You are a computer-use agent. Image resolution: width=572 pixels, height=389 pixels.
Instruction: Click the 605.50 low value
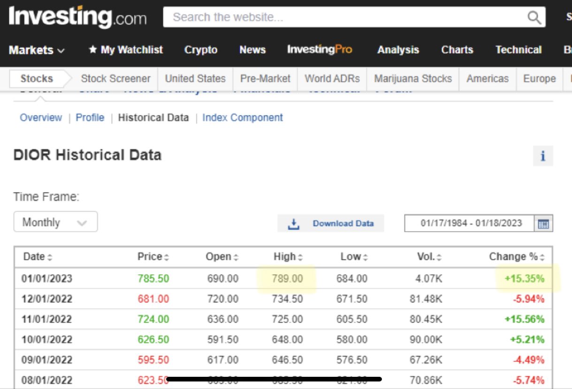point(352,319)
